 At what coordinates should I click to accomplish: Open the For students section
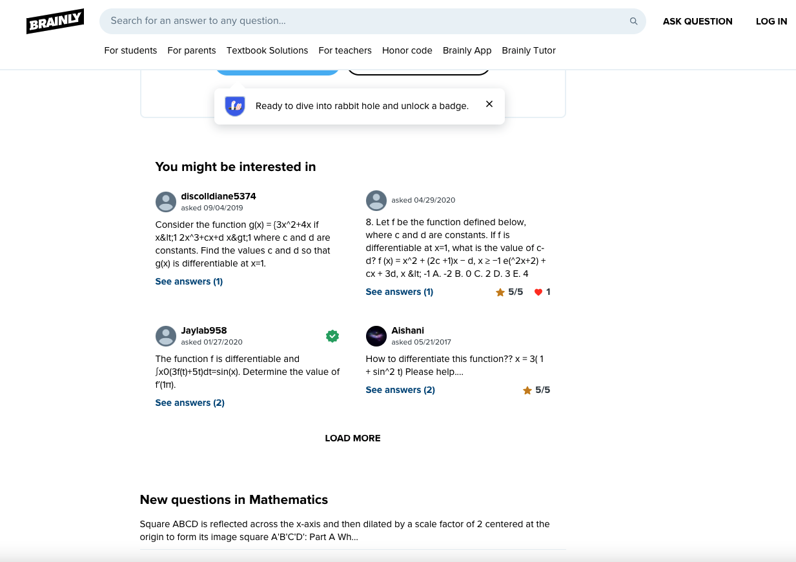click(x=130, y=50)
